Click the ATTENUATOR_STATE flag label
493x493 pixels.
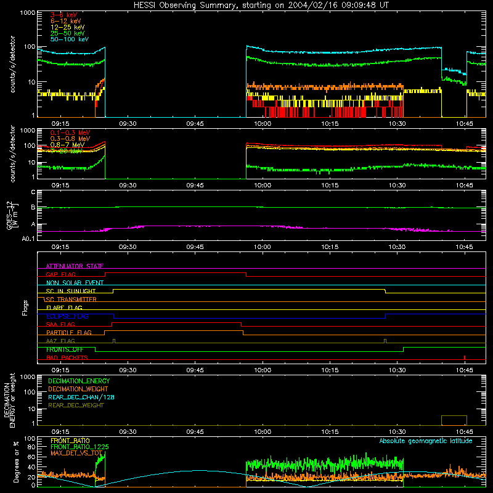(75, 266)
